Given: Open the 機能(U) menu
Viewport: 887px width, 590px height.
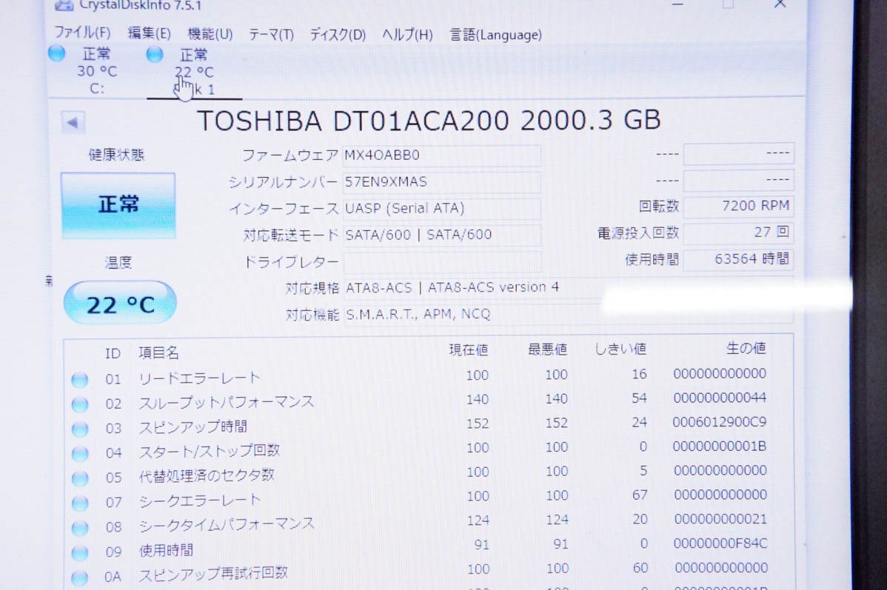Looking at the screenshot, I should [210, 34].
